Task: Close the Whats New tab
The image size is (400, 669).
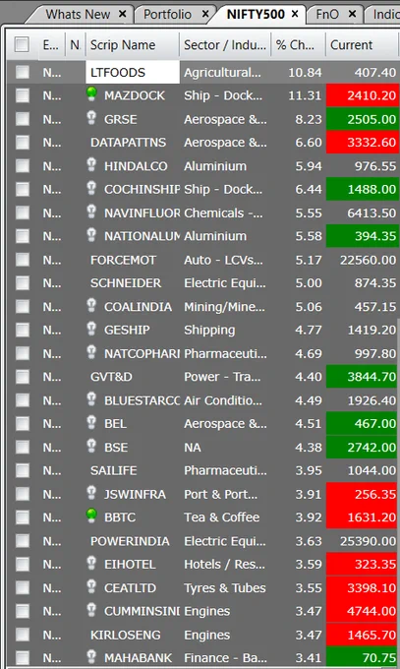Action: point(123,14)
